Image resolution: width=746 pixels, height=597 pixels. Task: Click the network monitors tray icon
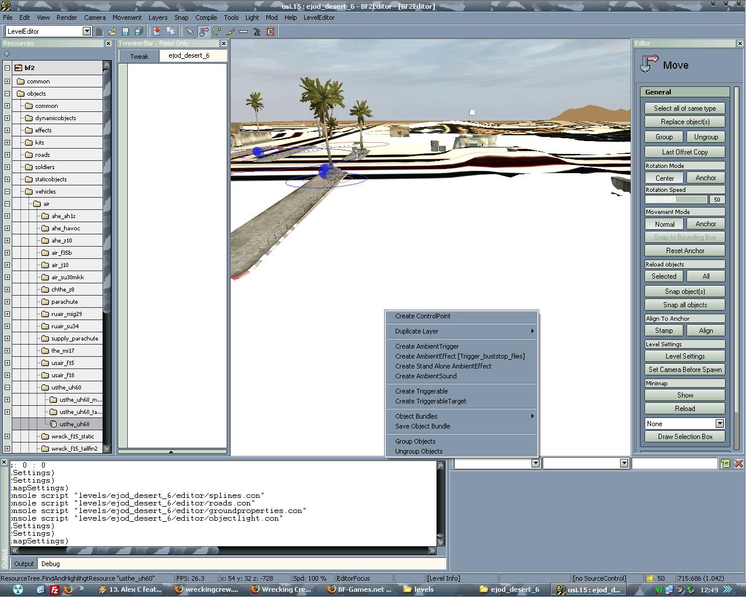coord(670,589)
